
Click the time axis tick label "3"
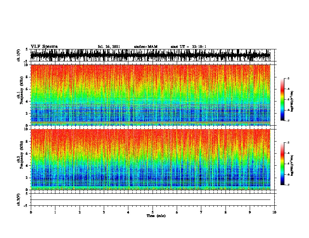pyautogui.click(x=104, y=212)
